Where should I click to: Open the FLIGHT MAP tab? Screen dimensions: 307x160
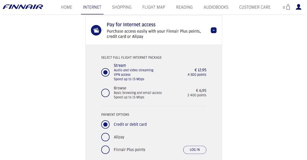coord(154,7)
